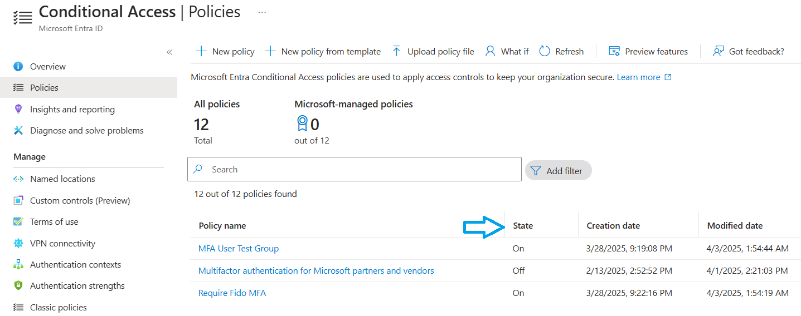Sort by Policy name column header

coord(222,225)
